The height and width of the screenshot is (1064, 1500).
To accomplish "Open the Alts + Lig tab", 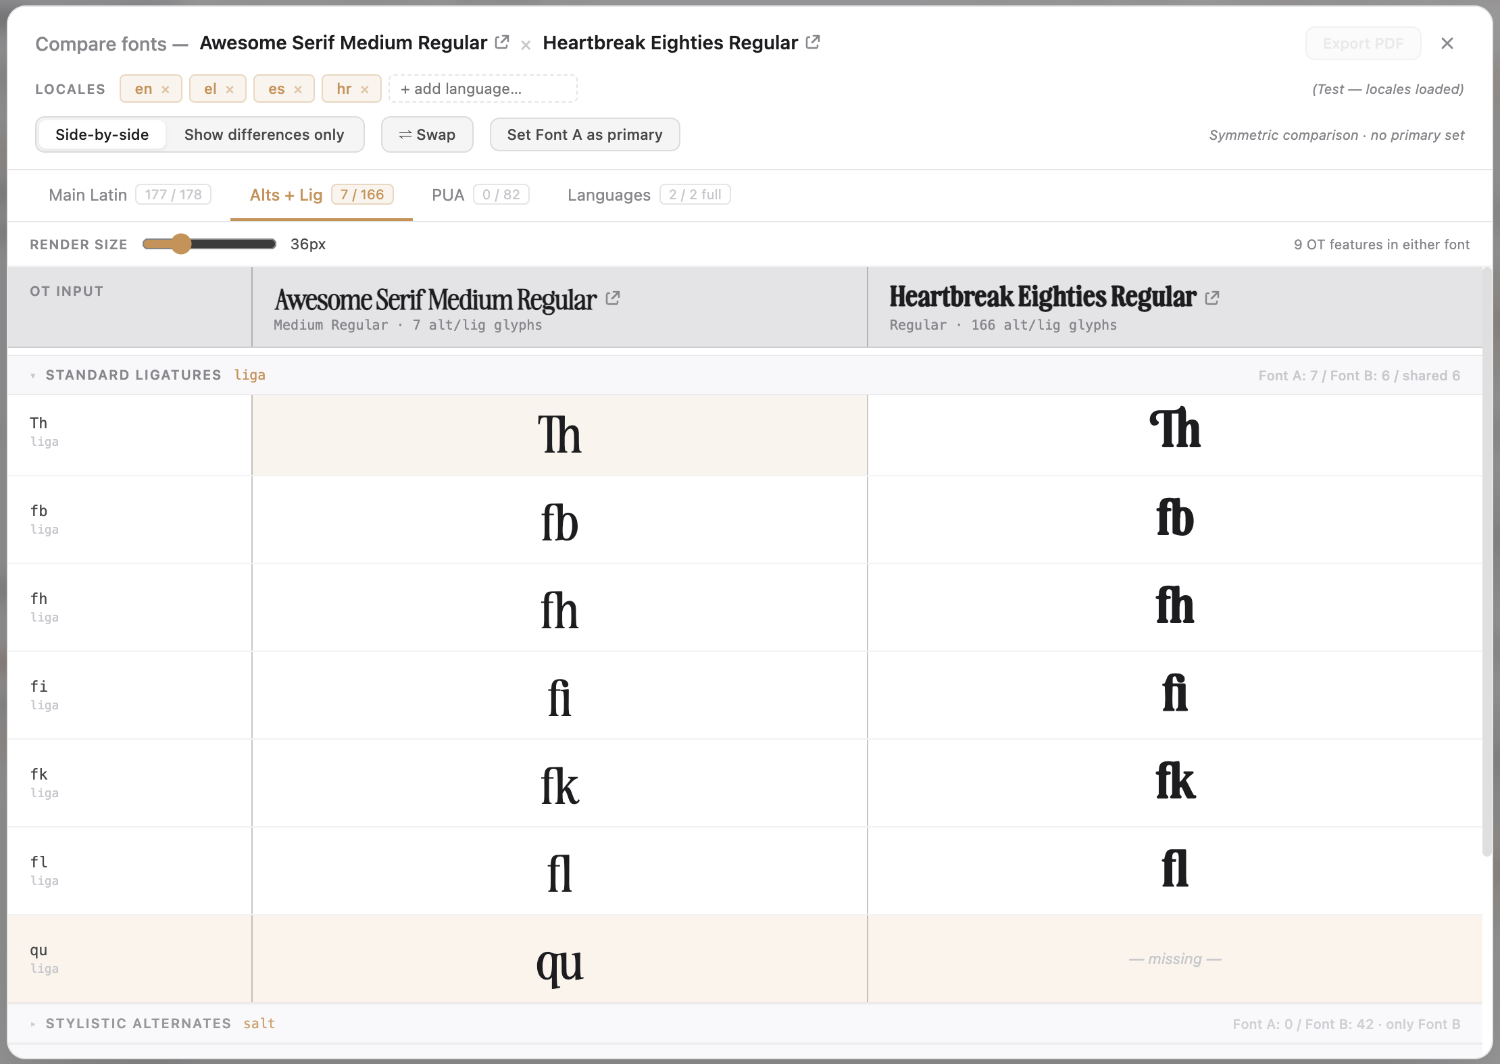I will click(x=322, y=195).
